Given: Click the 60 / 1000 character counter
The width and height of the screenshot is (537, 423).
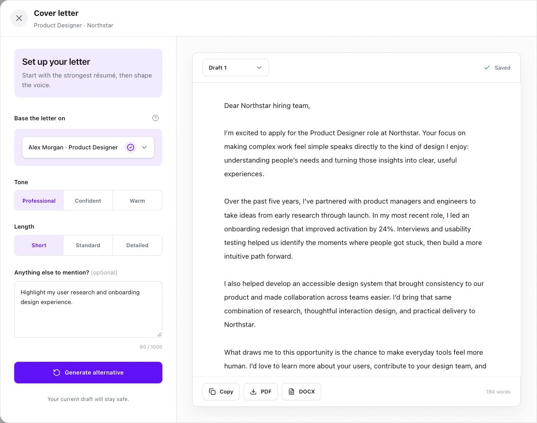Looking at the screenshot, I should click(151, 347).
